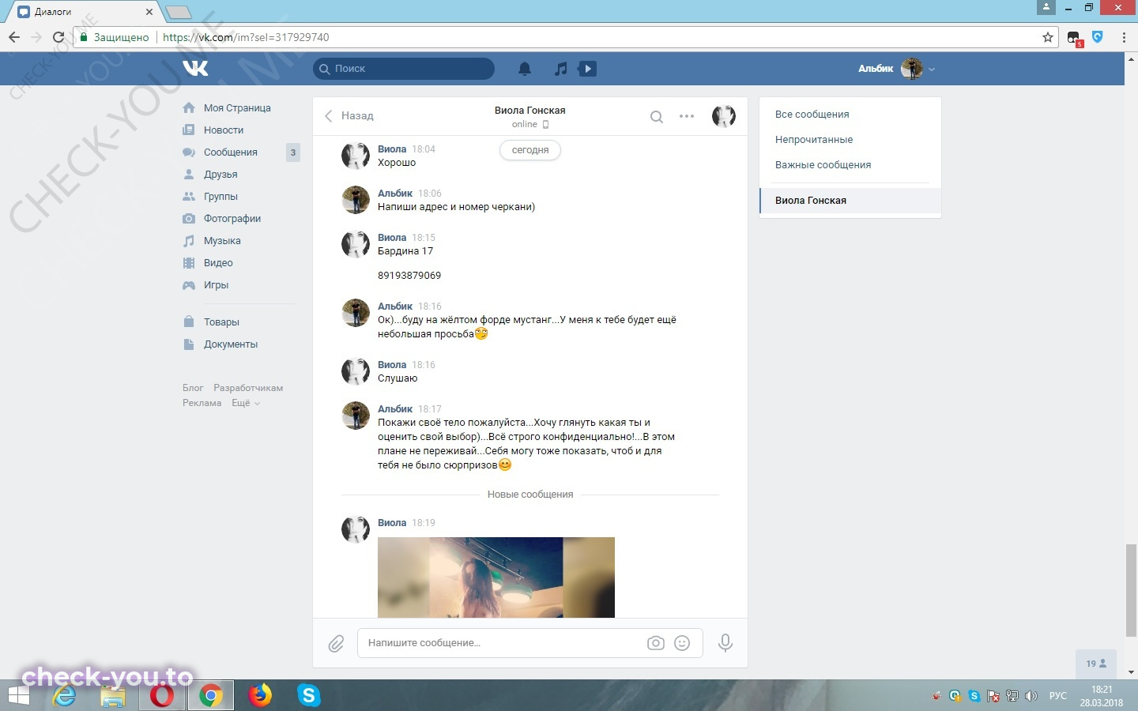The image size is (1138, 711).
Task: Click the unread messages badge 3
Action: coord(293,152)
